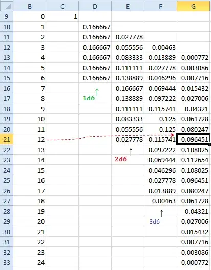Select column G header

tap(193, 6)
